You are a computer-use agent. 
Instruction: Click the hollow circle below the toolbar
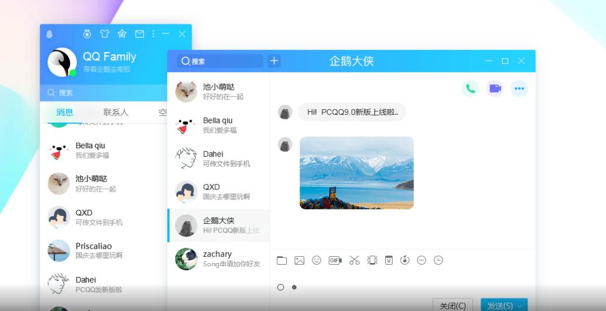coord(281,287)
